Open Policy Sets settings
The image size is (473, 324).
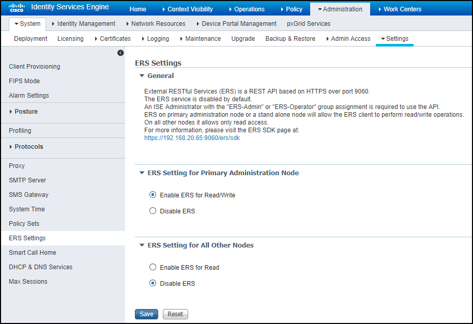point(24,224)
